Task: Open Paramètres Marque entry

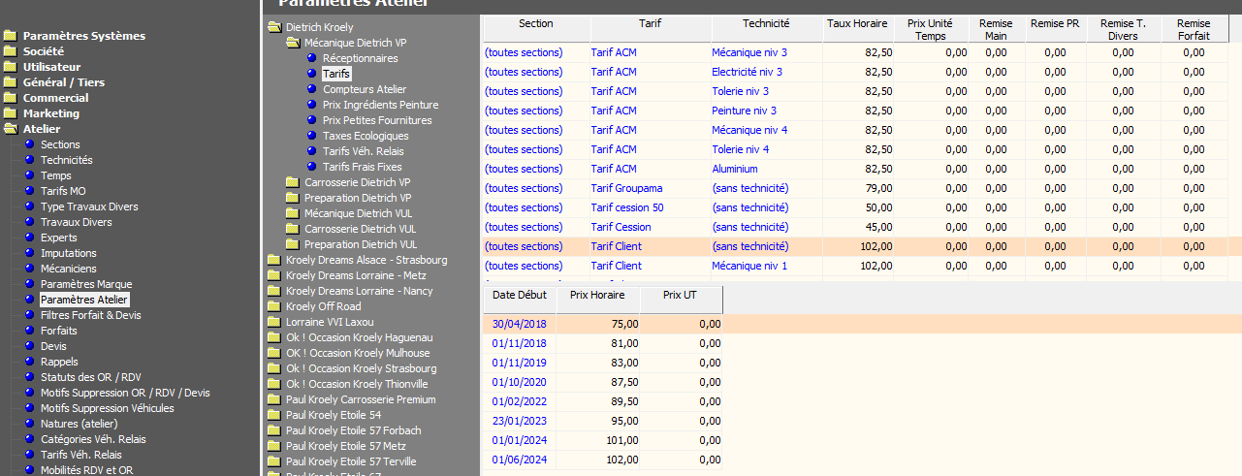Action: (86, 284)
